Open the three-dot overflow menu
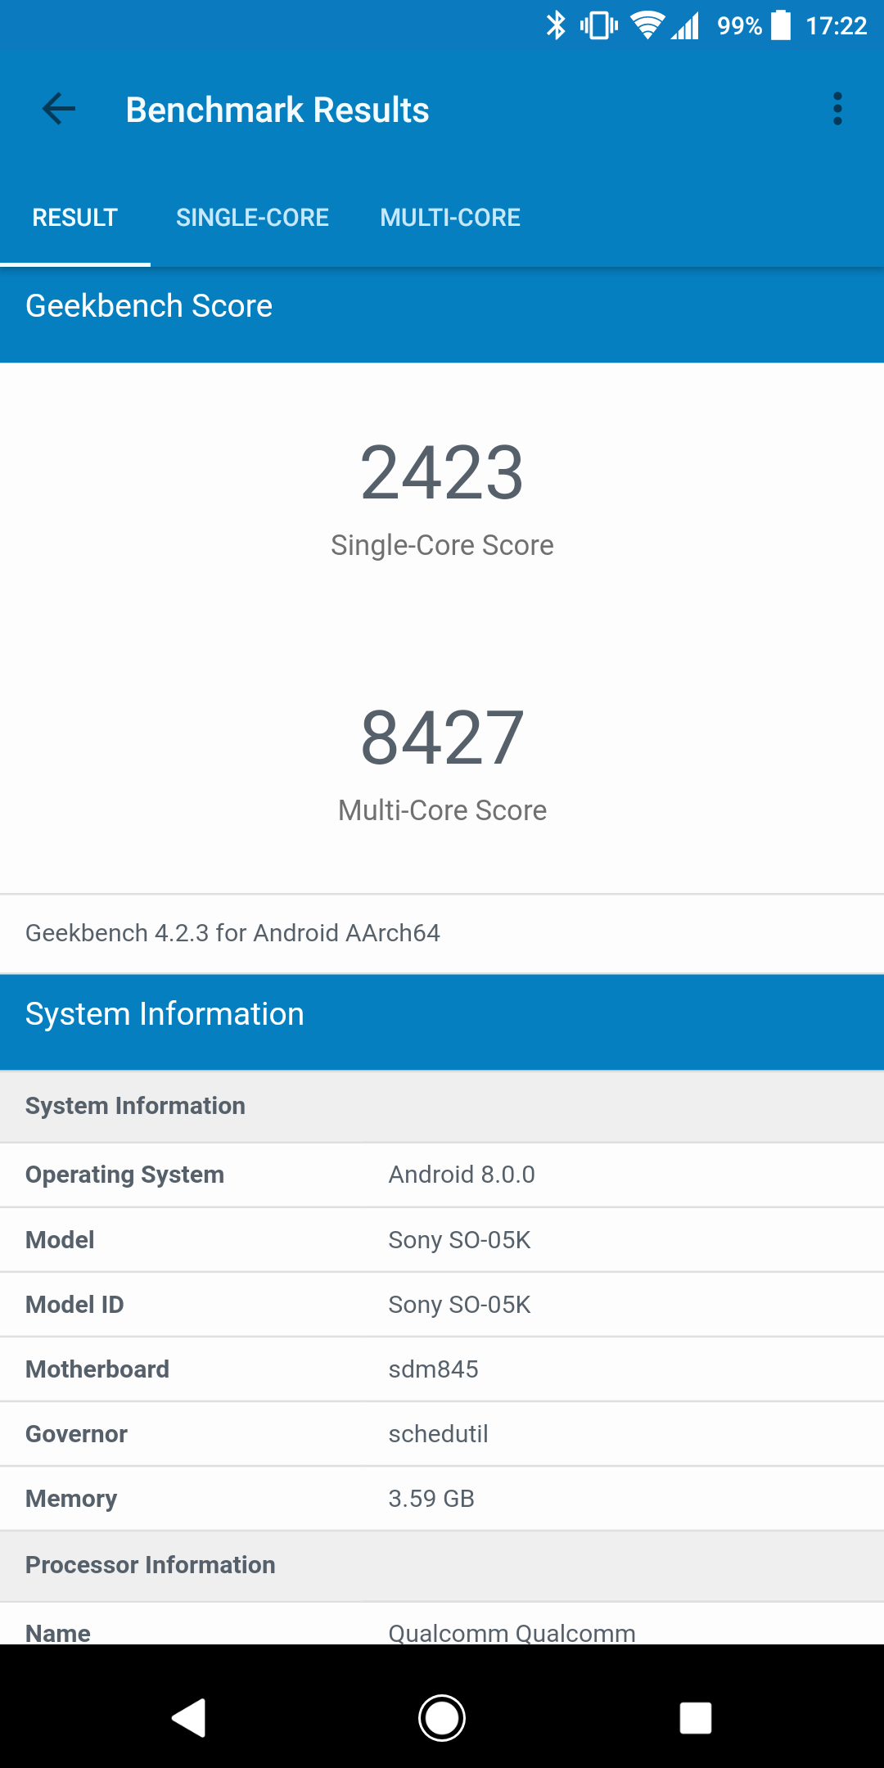The width and height of the screenshot is (884, 1768). pyautogui.click(x=837, y=109)
